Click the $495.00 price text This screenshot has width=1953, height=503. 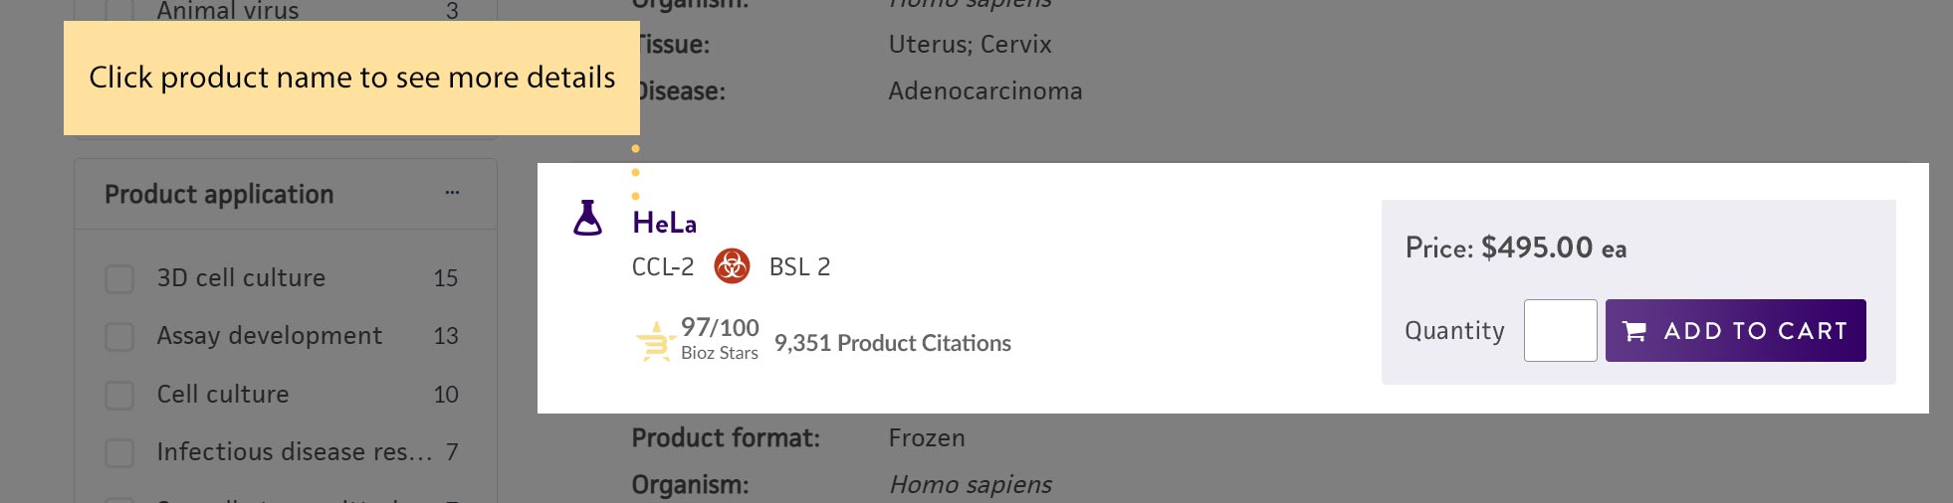click(1537, 248)
